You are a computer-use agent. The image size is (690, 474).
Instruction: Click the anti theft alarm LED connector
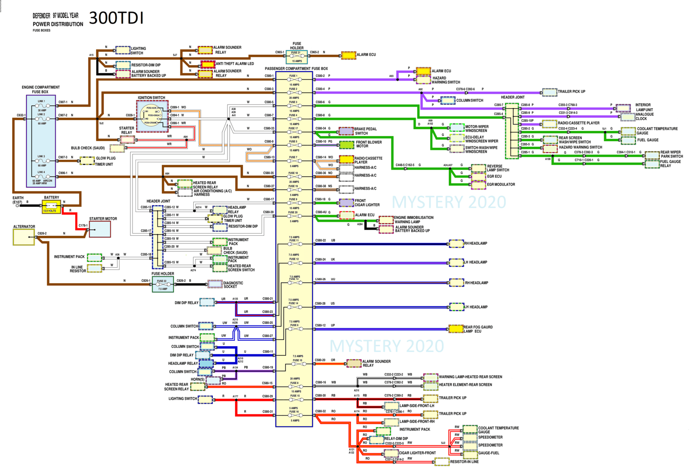208,64
